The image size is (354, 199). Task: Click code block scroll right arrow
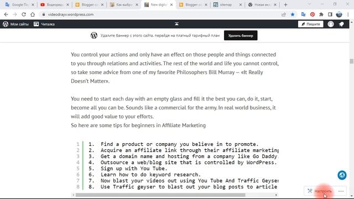click(276, 195)
